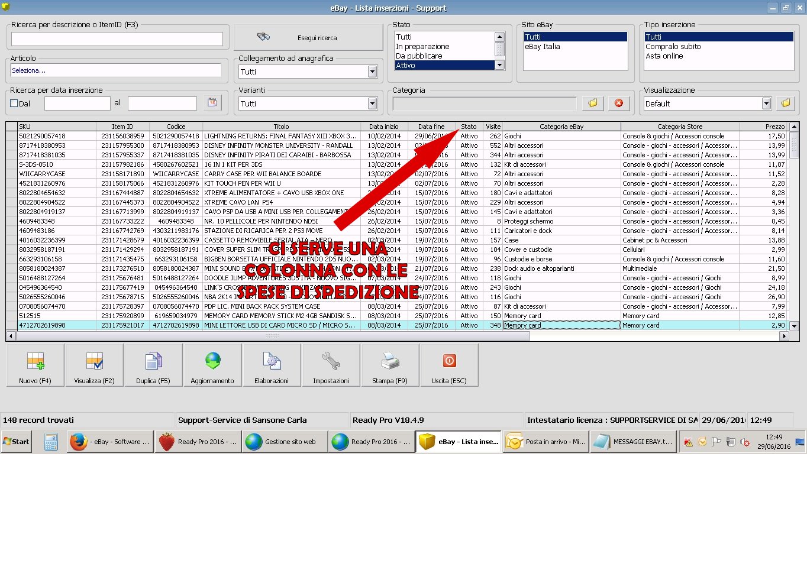
Task: Sort by SKU column header
Action: point(57,127)
